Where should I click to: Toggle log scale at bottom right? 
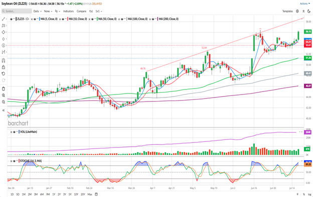[x=309, y=194]
